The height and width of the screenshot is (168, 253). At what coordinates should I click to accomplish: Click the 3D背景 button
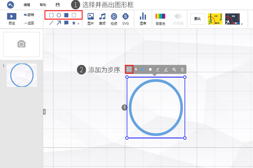tap(178, 19)
